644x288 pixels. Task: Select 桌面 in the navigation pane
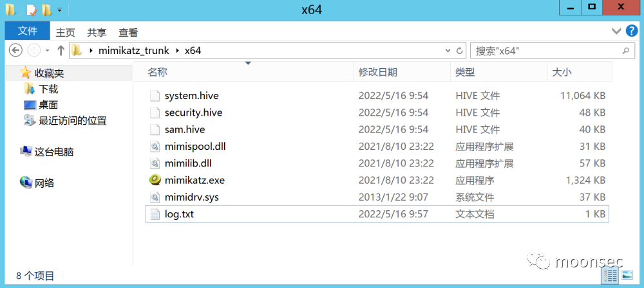[48, 105]
